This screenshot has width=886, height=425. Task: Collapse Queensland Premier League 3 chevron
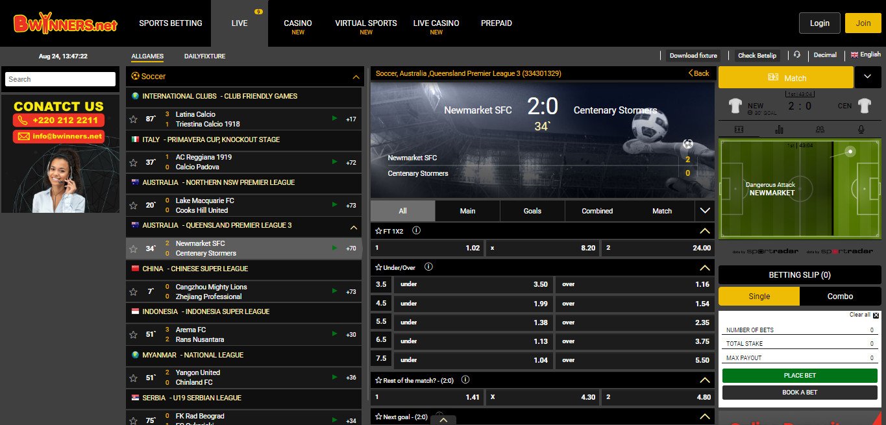tap(354, 228)
